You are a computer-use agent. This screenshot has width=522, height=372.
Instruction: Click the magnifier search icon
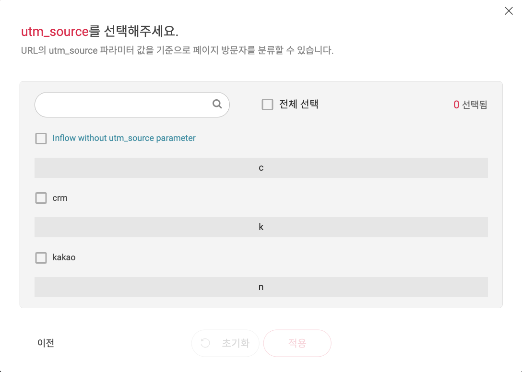click(217, 104)
